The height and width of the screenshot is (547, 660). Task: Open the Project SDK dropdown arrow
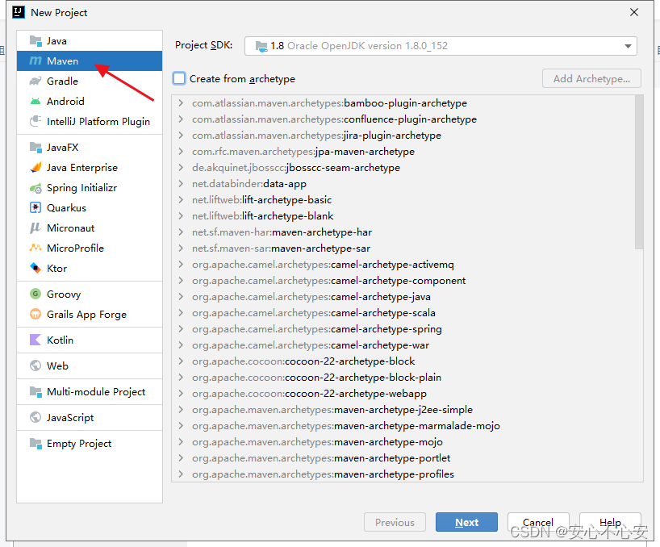tap(628, 46)
